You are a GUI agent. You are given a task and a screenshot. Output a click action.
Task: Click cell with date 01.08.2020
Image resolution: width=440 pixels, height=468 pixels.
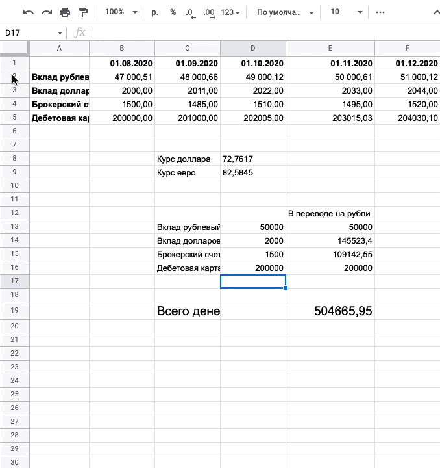tap(122, 63)
